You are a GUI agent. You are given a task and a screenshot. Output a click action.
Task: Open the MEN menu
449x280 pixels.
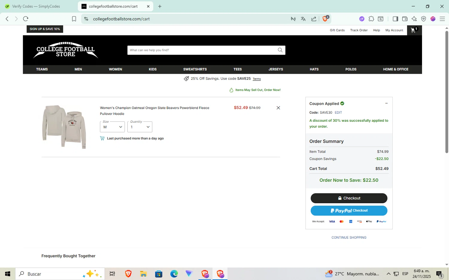point(78,69)
